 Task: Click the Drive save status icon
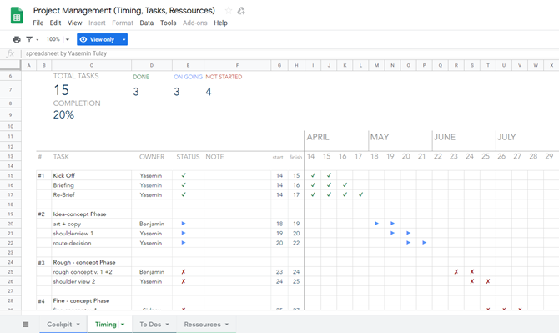(x=241, y=11)
